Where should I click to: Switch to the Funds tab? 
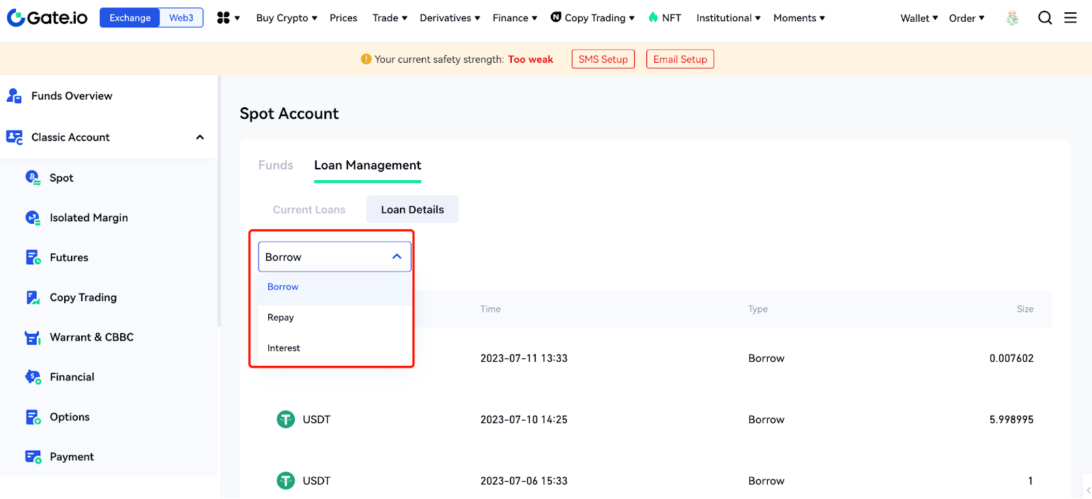276,165
